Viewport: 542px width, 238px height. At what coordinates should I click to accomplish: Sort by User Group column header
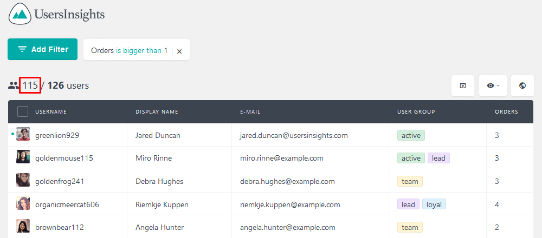pyautogui.click(x=416, y=112)
